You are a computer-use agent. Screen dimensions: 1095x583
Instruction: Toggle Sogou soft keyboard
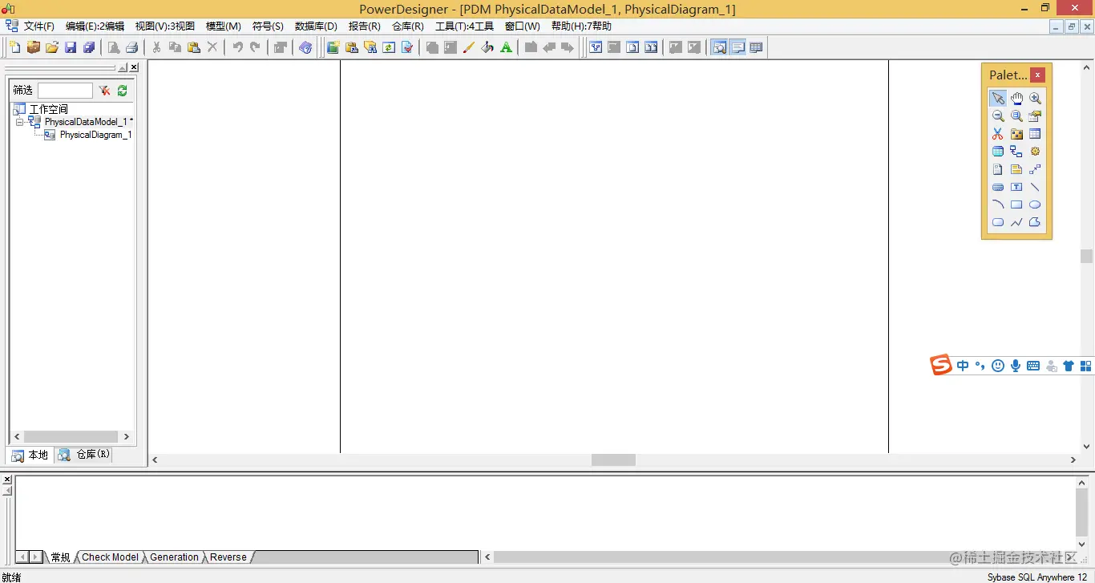[1033, 366]
